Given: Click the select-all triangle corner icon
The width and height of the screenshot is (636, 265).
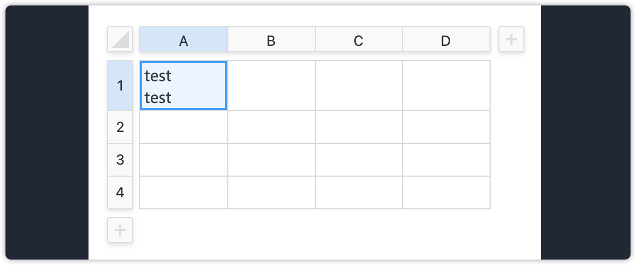Looking at the screenshot, I should 120,39.
